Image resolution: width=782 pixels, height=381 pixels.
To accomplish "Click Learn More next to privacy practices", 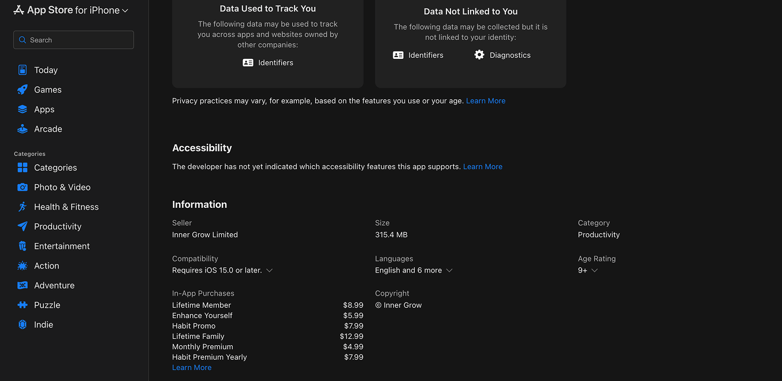I will click(485, 100).
